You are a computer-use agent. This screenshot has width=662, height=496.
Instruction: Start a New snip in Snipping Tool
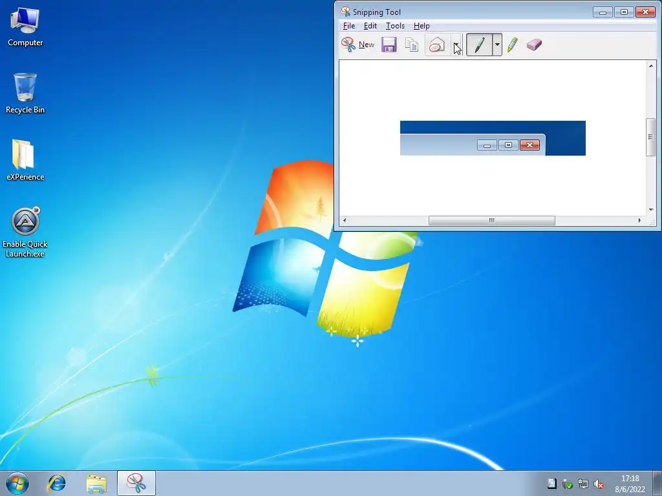click(358, 45)
